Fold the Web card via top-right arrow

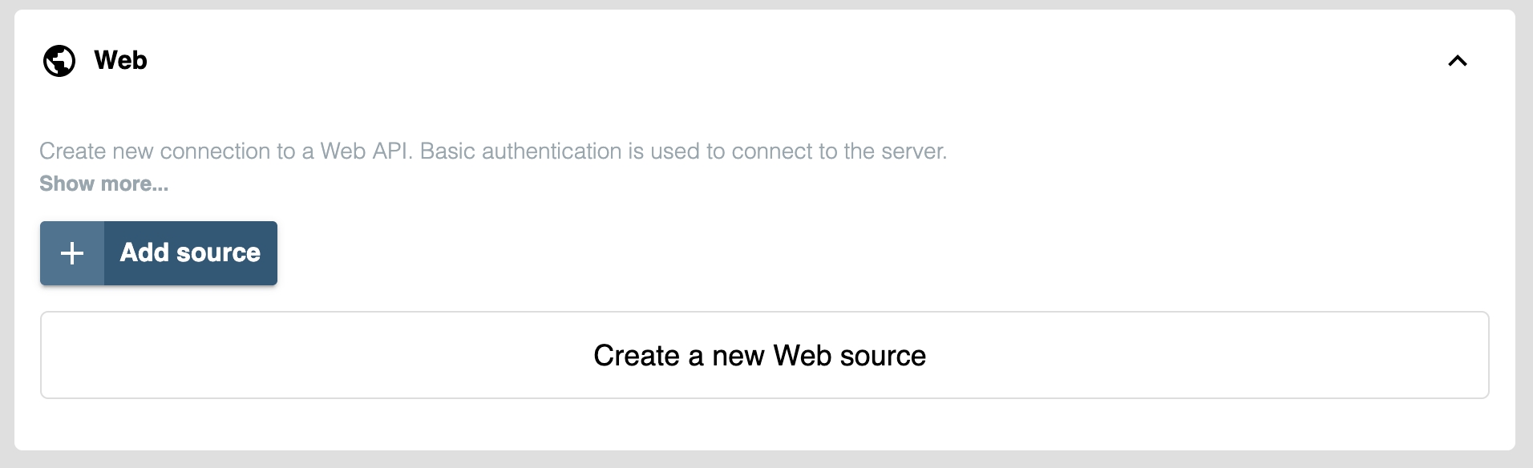point(1457,61)
